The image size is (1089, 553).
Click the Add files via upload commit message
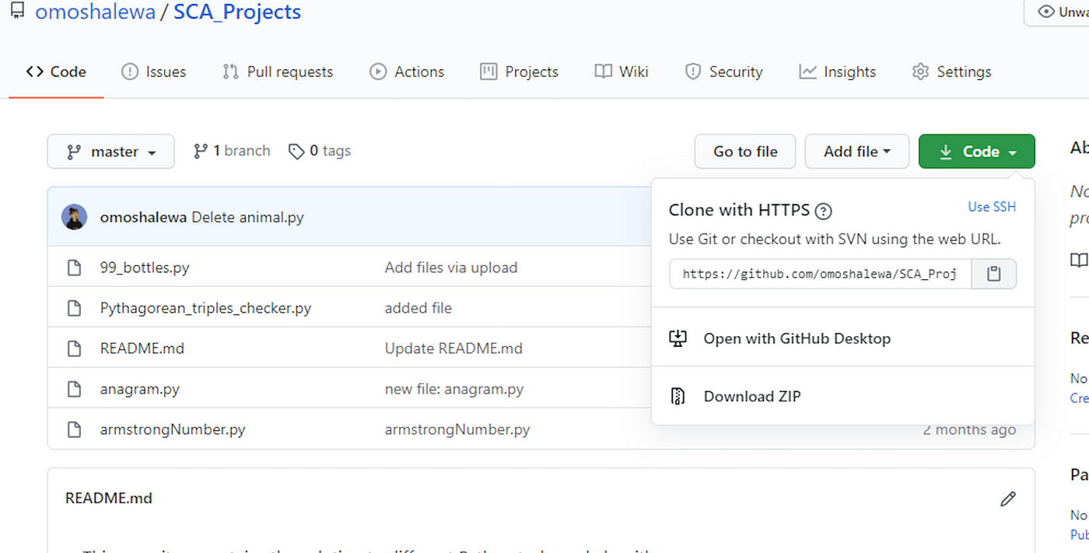coord(451,268)
